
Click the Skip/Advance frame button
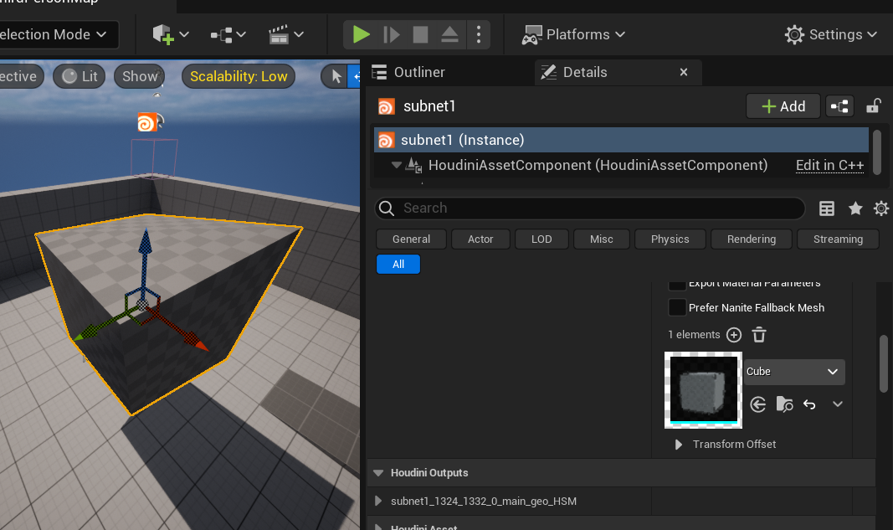pyautogui.click(x=391, y=34)
